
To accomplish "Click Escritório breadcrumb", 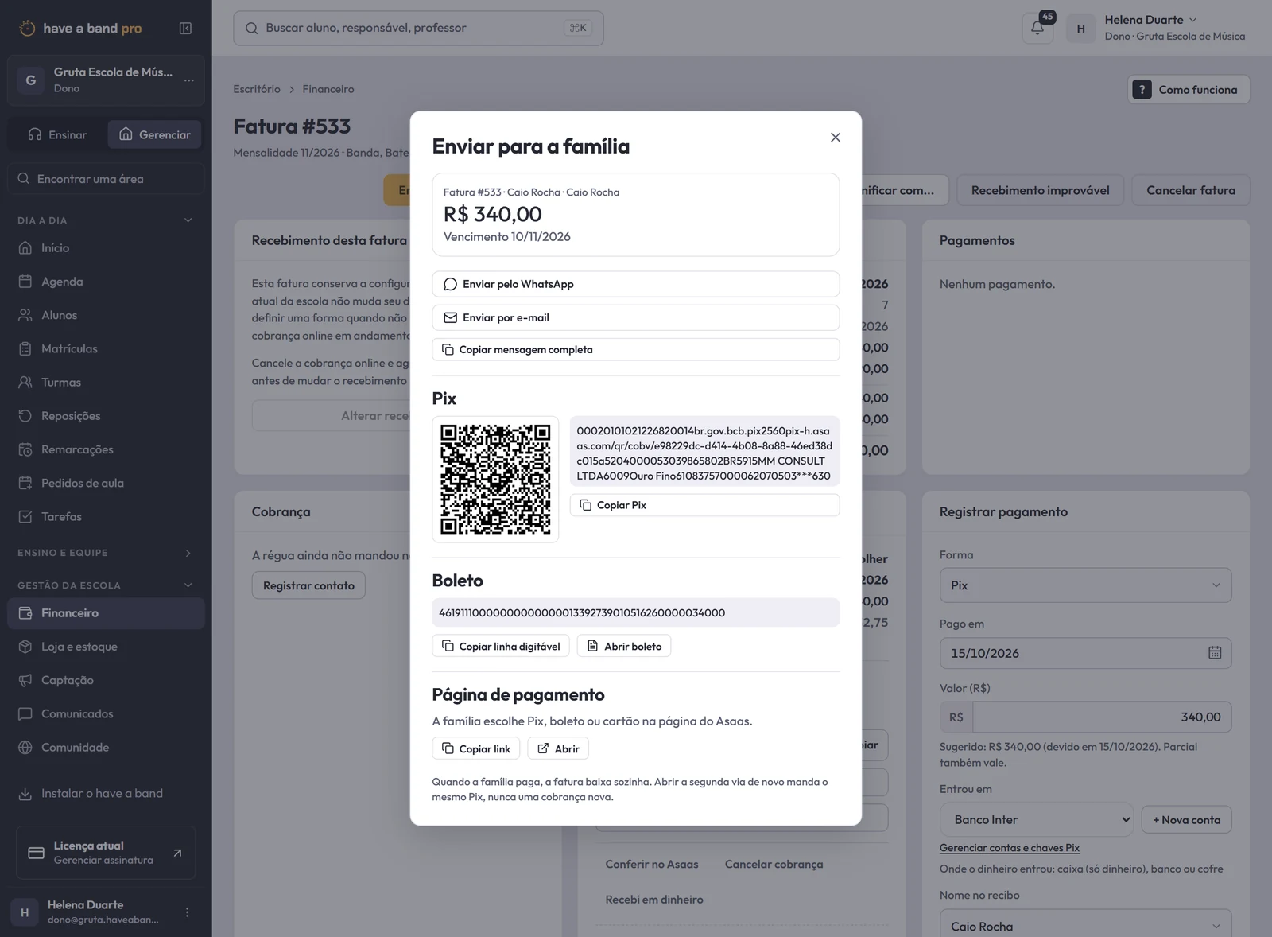I will point(257,89).
